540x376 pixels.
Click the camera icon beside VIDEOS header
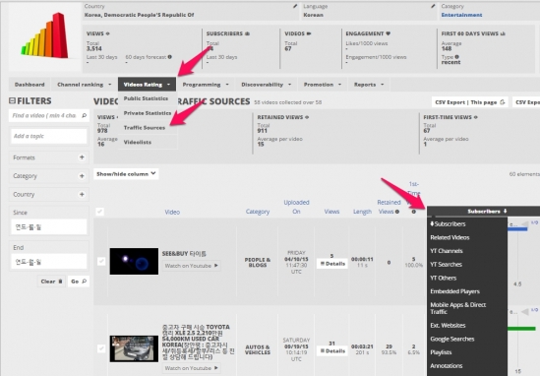(x=309, y=33)
